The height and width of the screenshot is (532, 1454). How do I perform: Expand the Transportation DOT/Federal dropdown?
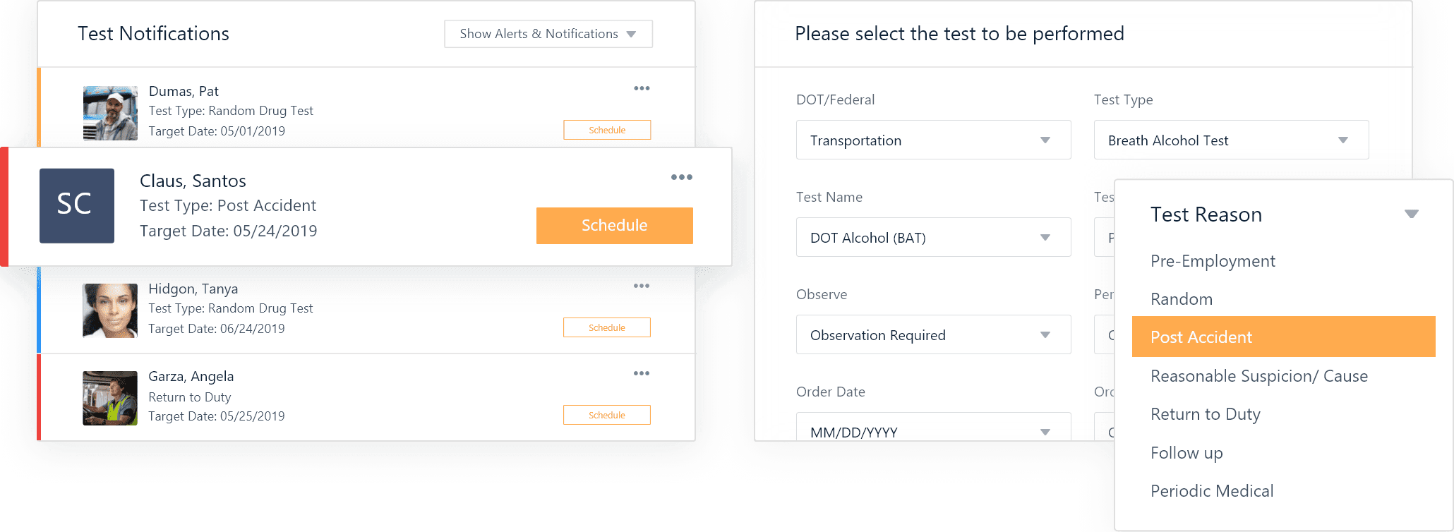(933, 140)
